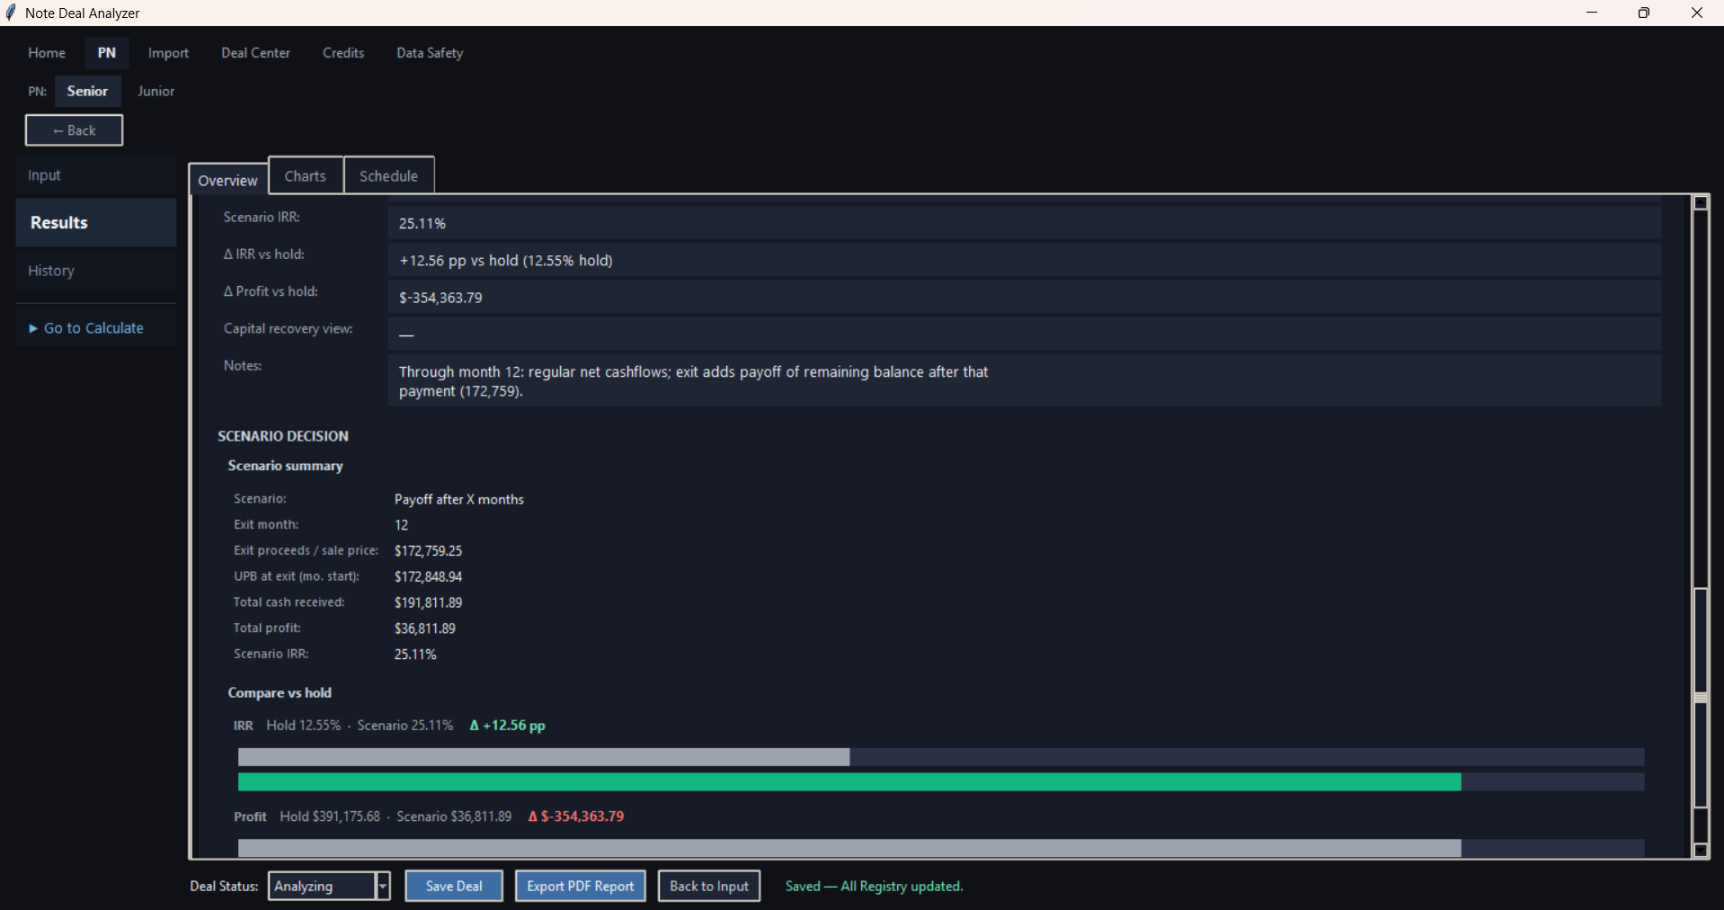Open the Input sidebar section
The height and width of the screenshot is (910, 1724).
pyautogui.click(x=95, y=175)
